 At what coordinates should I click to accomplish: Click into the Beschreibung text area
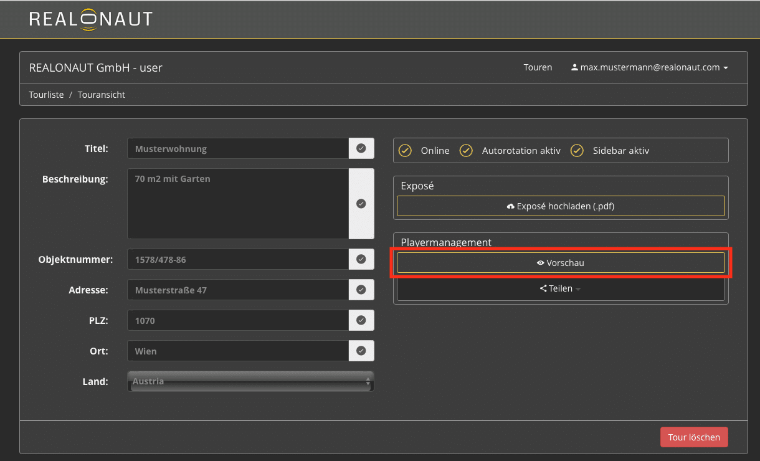click(237, 204)
